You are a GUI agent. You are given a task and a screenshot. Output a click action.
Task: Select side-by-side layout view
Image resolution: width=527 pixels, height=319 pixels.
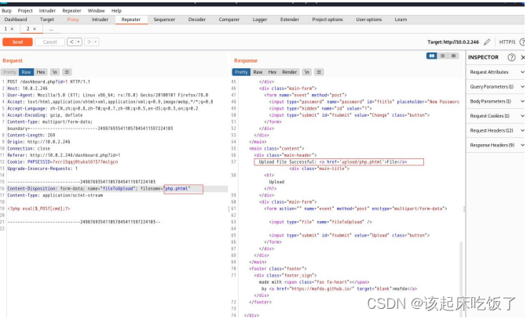pyautogui.click(x=431, y=56)
